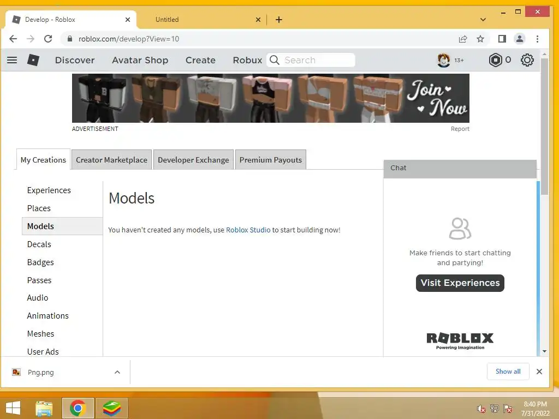The width and height of the screenshot is (559, 419).
Task: Open the settings gear icon
Action: point(527,60)
